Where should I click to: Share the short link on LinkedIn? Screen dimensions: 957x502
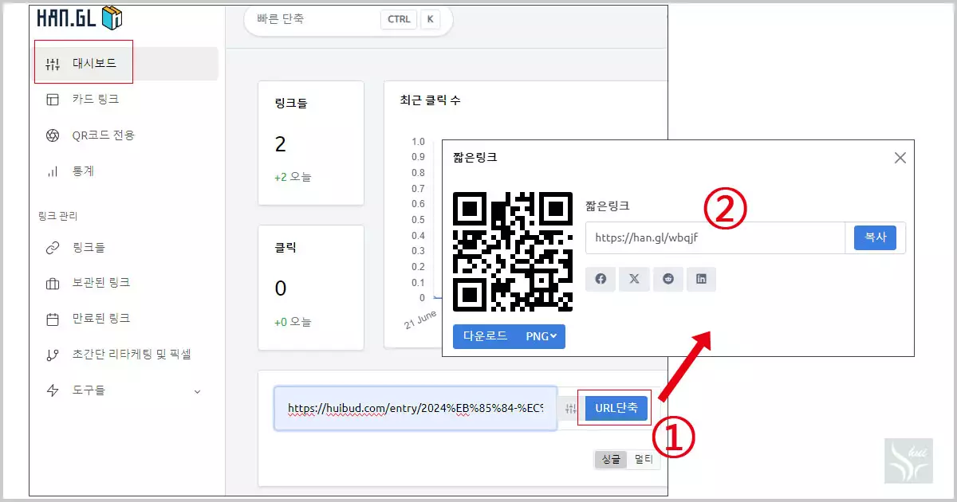[x=701, y=279]
